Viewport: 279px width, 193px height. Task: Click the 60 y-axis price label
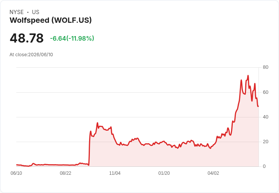(x=265, y=92)
